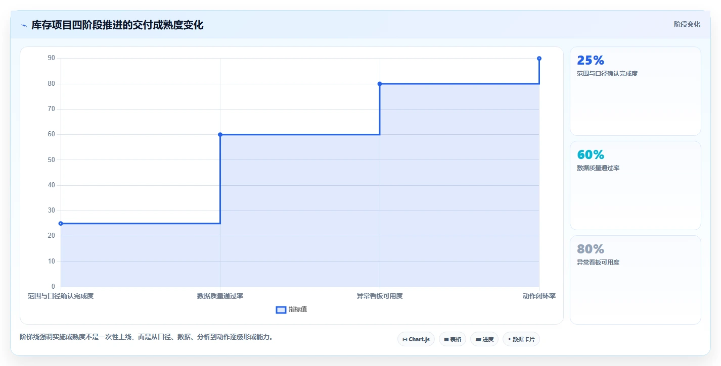Select the 表格 tag
This screenshot has height=366, width=721.
[453, 339]
